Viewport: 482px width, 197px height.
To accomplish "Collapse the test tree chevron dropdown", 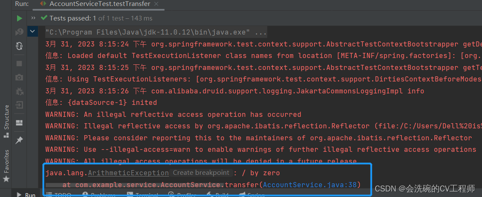I will pyautogui.click(x=32, y=31).
